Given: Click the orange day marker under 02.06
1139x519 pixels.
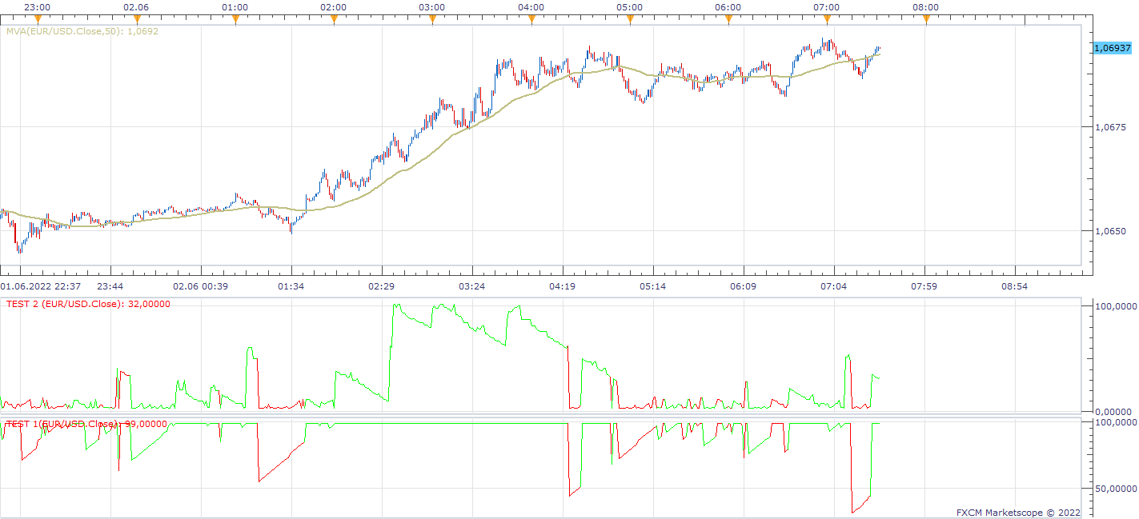Looking at the screenshot, I should coord(136,19).
